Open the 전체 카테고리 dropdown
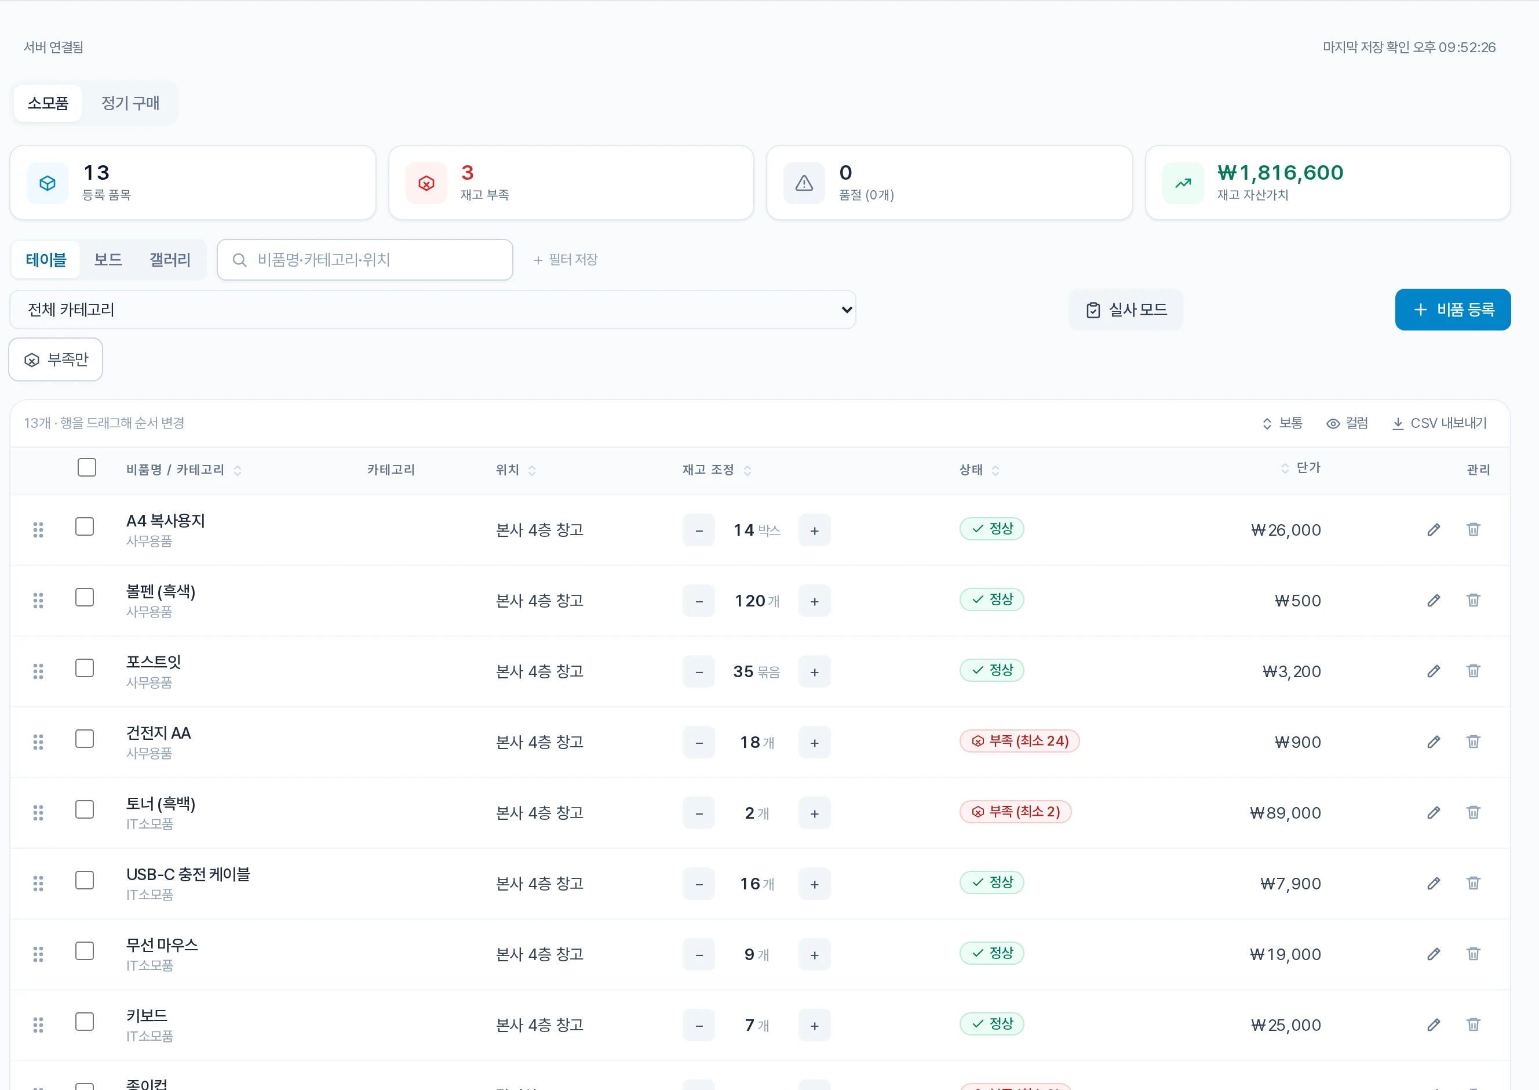Screen dimensions: 1539x1090 tap(432, 310)
